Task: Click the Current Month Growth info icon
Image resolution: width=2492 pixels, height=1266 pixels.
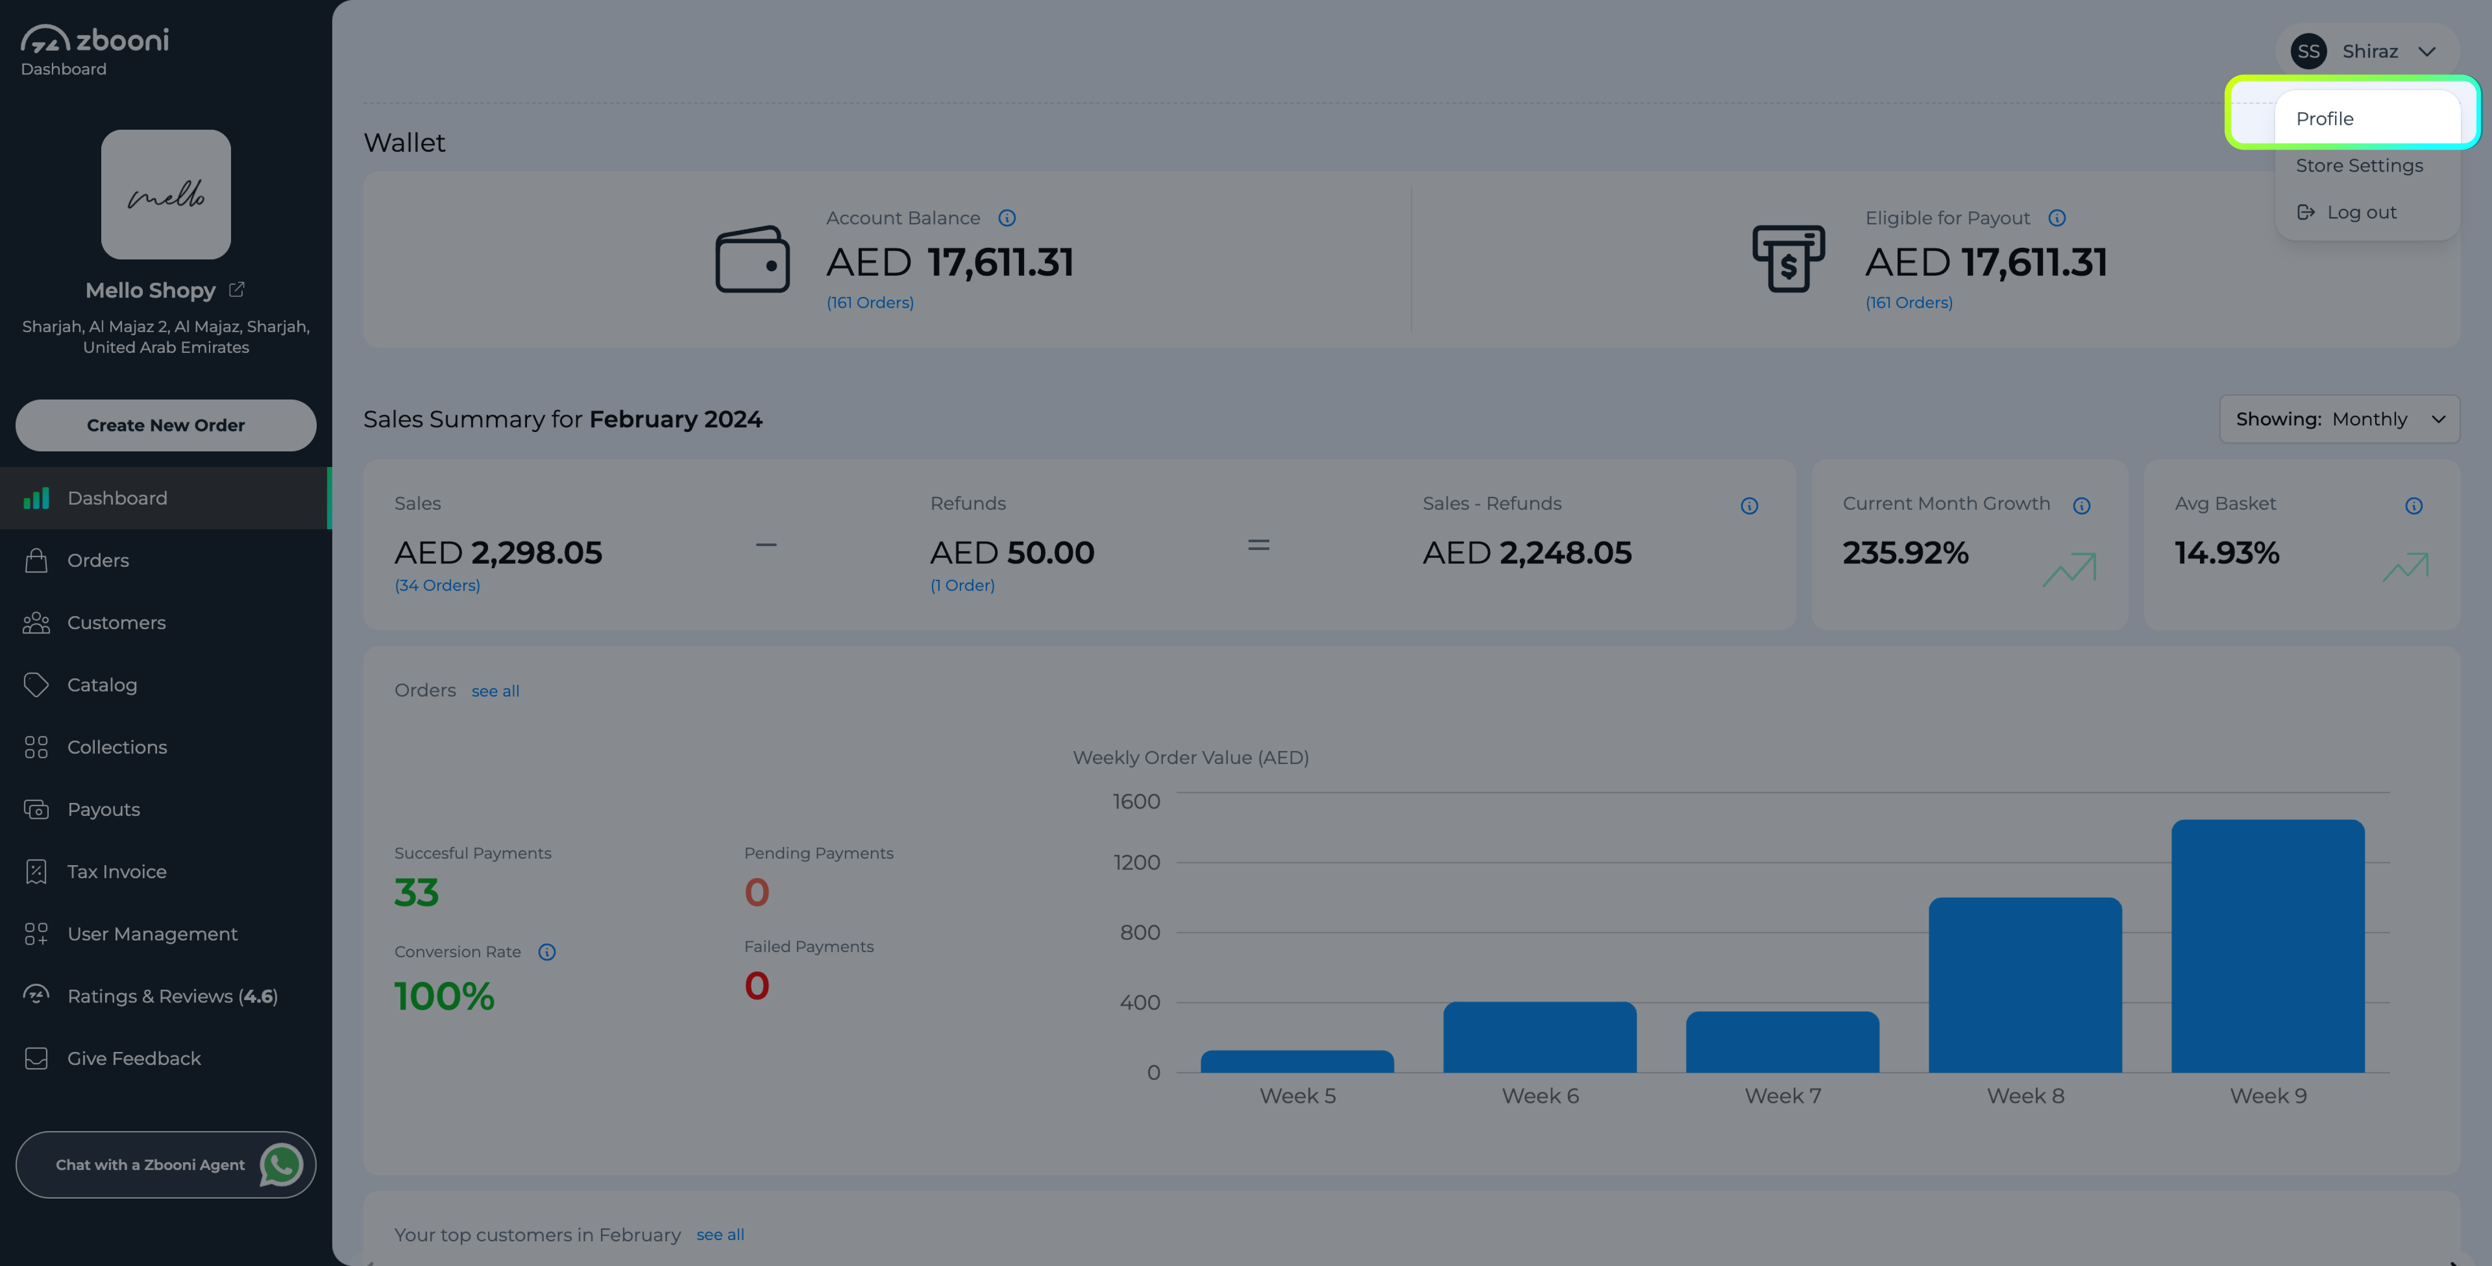Action: click(2082, 506)
